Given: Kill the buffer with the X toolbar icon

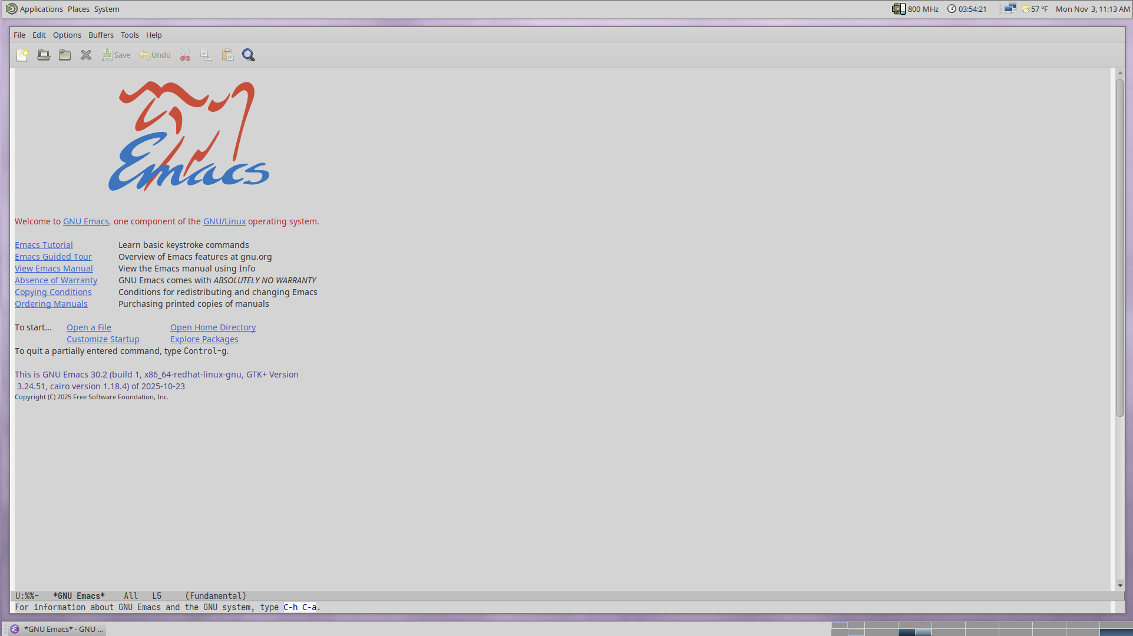Looking at the screenshot, I should [86, 55].
